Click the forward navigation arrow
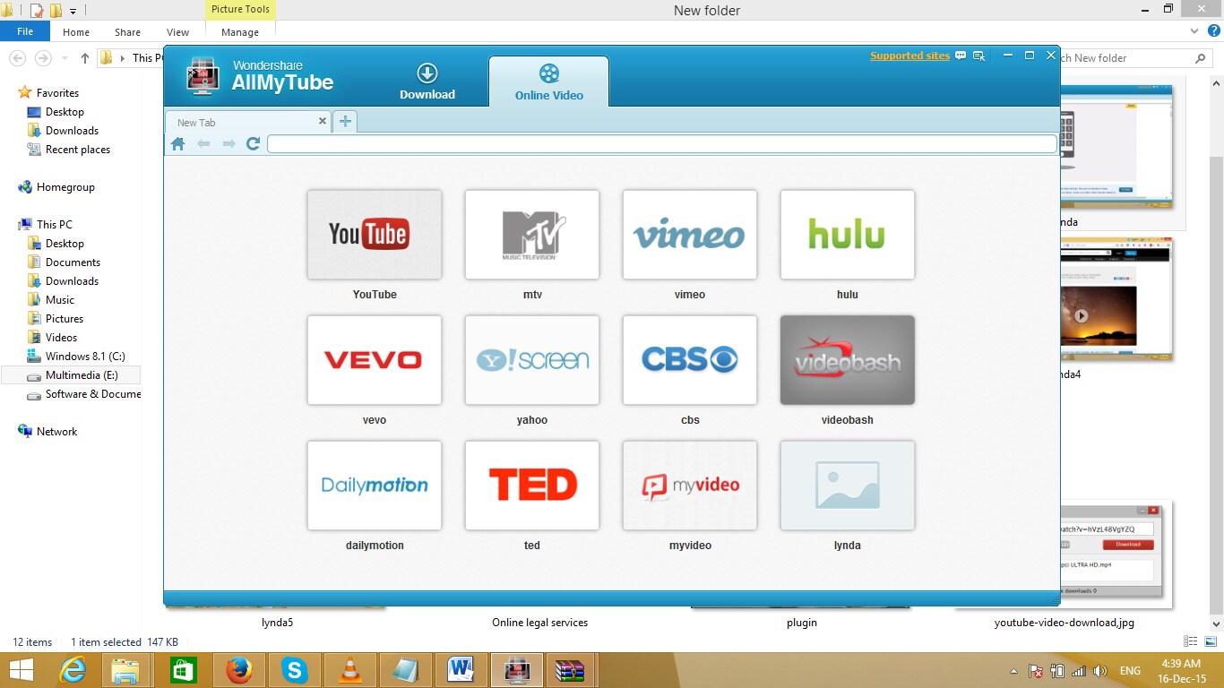 tap(228, 143)
